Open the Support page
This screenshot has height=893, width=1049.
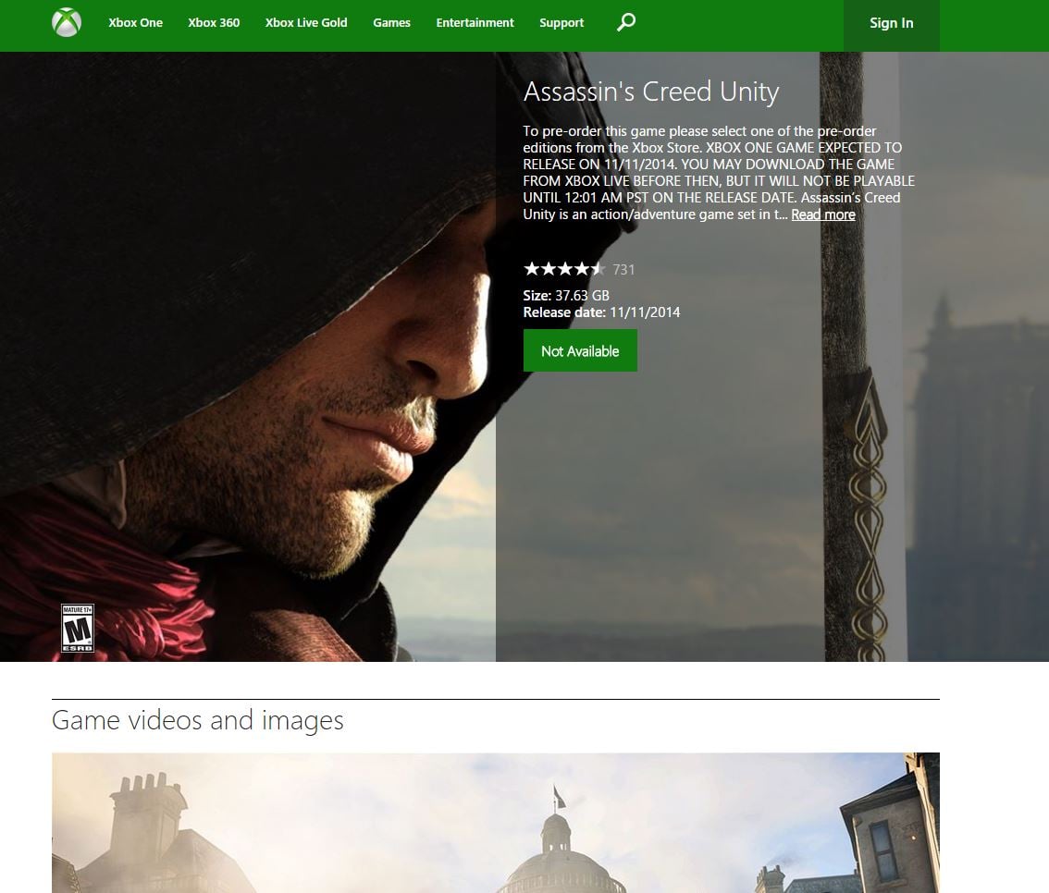click(x=561, y=22)
